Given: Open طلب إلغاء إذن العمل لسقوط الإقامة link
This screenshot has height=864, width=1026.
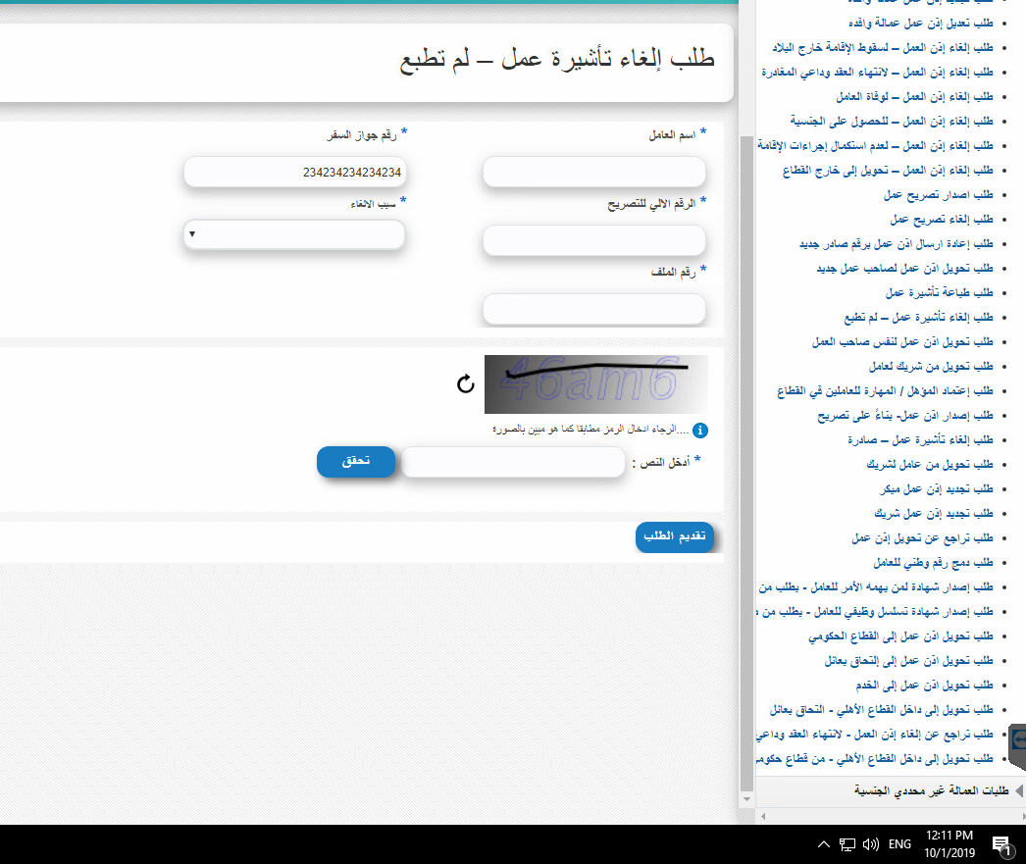Looking at the screenshot, I should point(883,48).
